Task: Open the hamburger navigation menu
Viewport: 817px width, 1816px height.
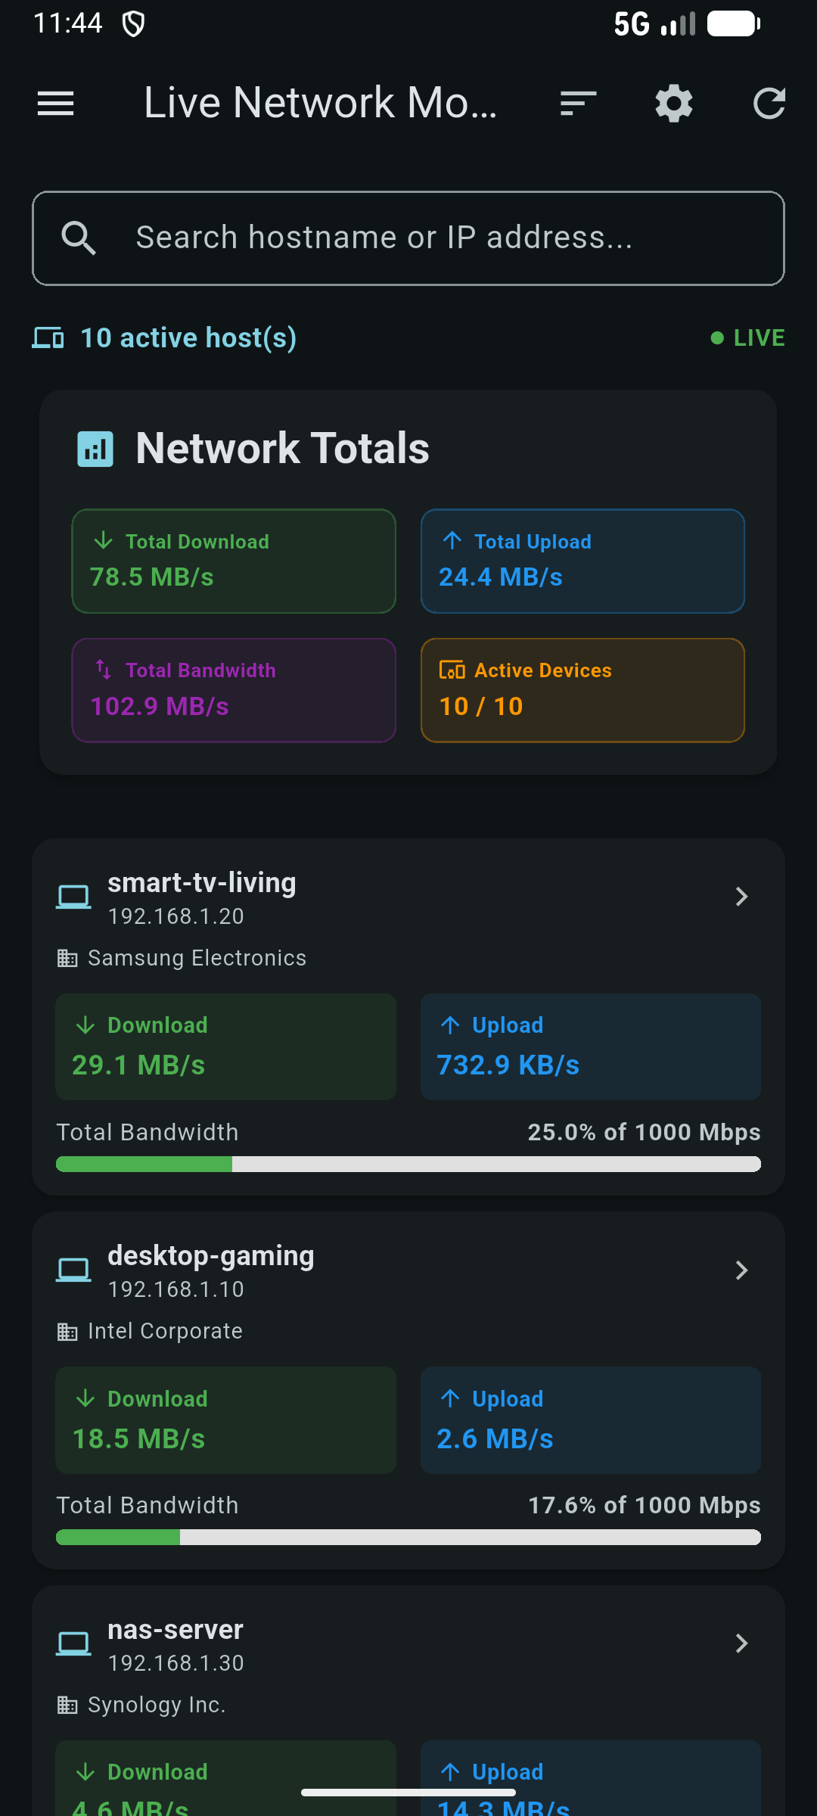Action: (x=56, y=104)
